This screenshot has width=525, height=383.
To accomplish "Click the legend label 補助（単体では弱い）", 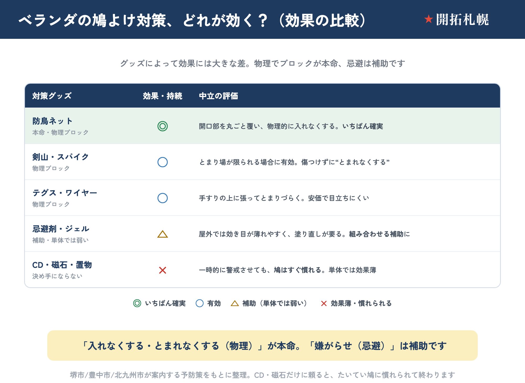I will pyautogui.click(x=275, y=303).
